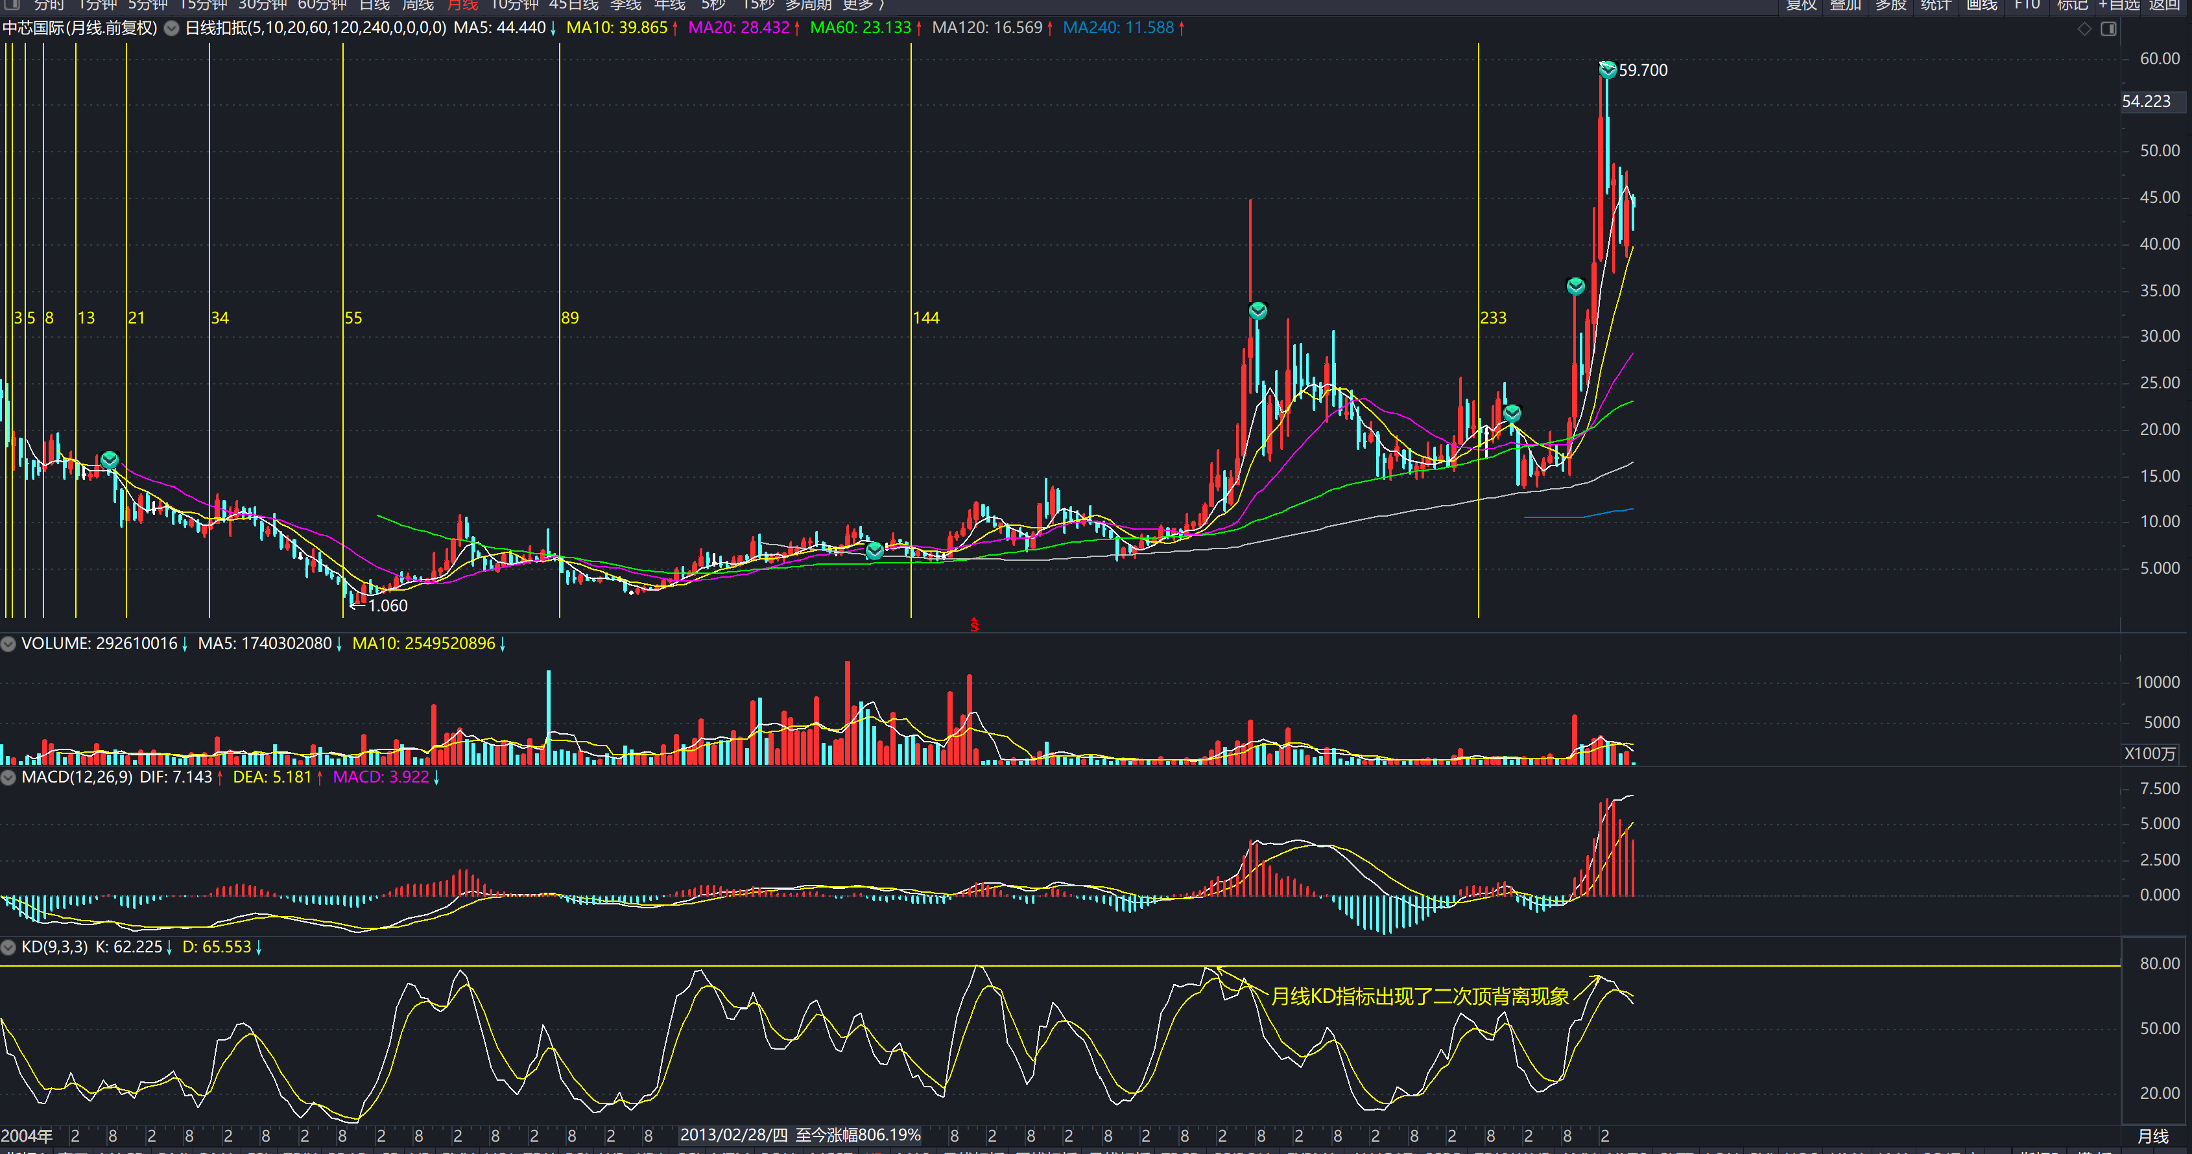Click the teal marker between lines 13 and 21
The image size is (2192, 1154).
[110, 460]
